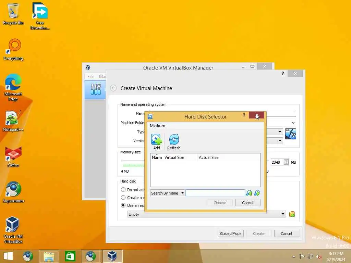The height and width of the screenshot is (263, 351).
Task: Open the Type dropdown arrow
Action: 280,132
